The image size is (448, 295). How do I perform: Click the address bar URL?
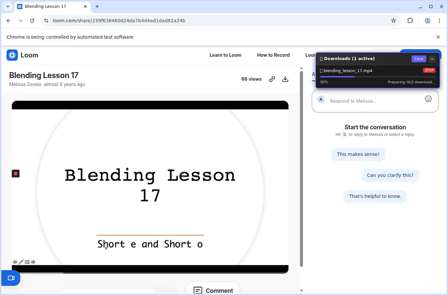(119, 21)
